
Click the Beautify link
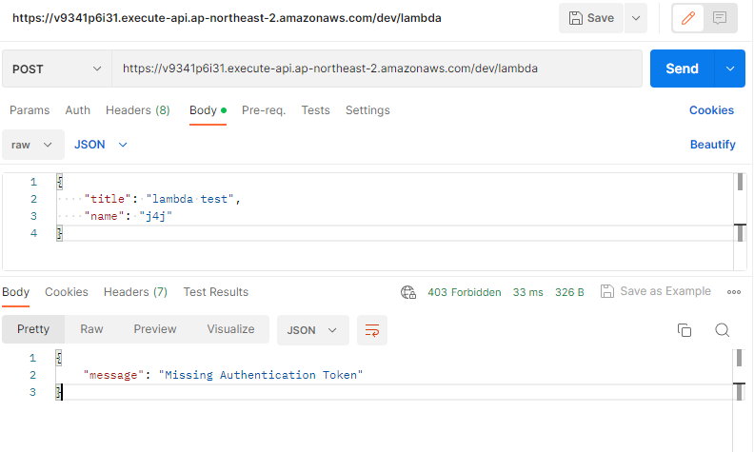[713, 145]
